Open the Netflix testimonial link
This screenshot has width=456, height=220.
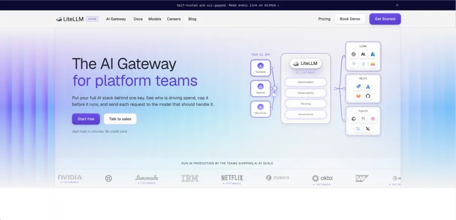[232, 184]
